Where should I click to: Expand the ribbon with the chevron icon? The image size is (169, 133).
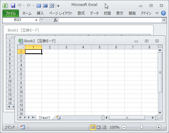pyautogui.click(x=157, y=13)
